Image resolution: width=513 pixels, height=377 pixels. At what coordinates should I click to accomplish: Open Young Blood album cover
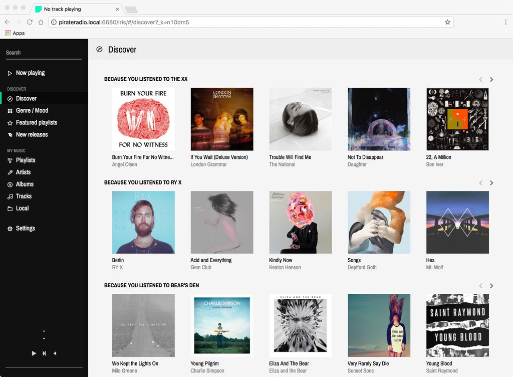(457, 325)
